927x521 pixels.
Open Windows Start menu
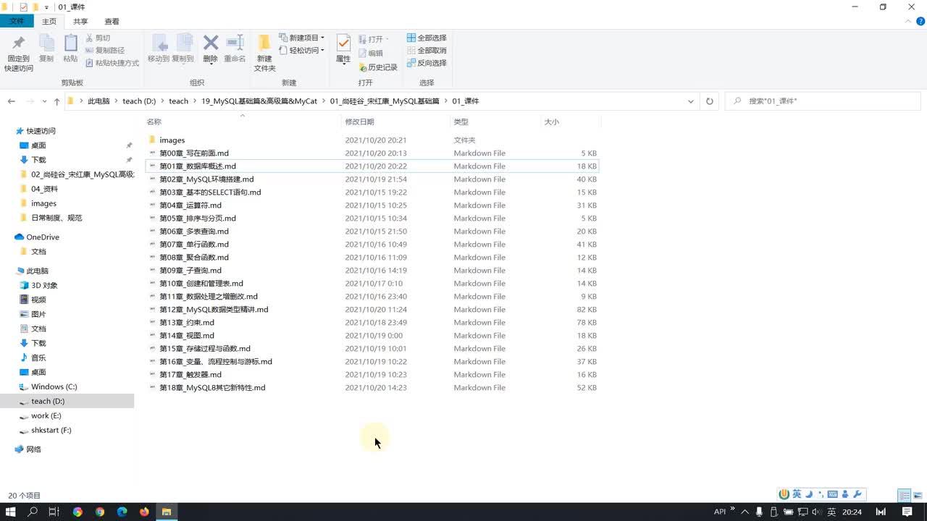pyautogui.click(x=11, y=512)
